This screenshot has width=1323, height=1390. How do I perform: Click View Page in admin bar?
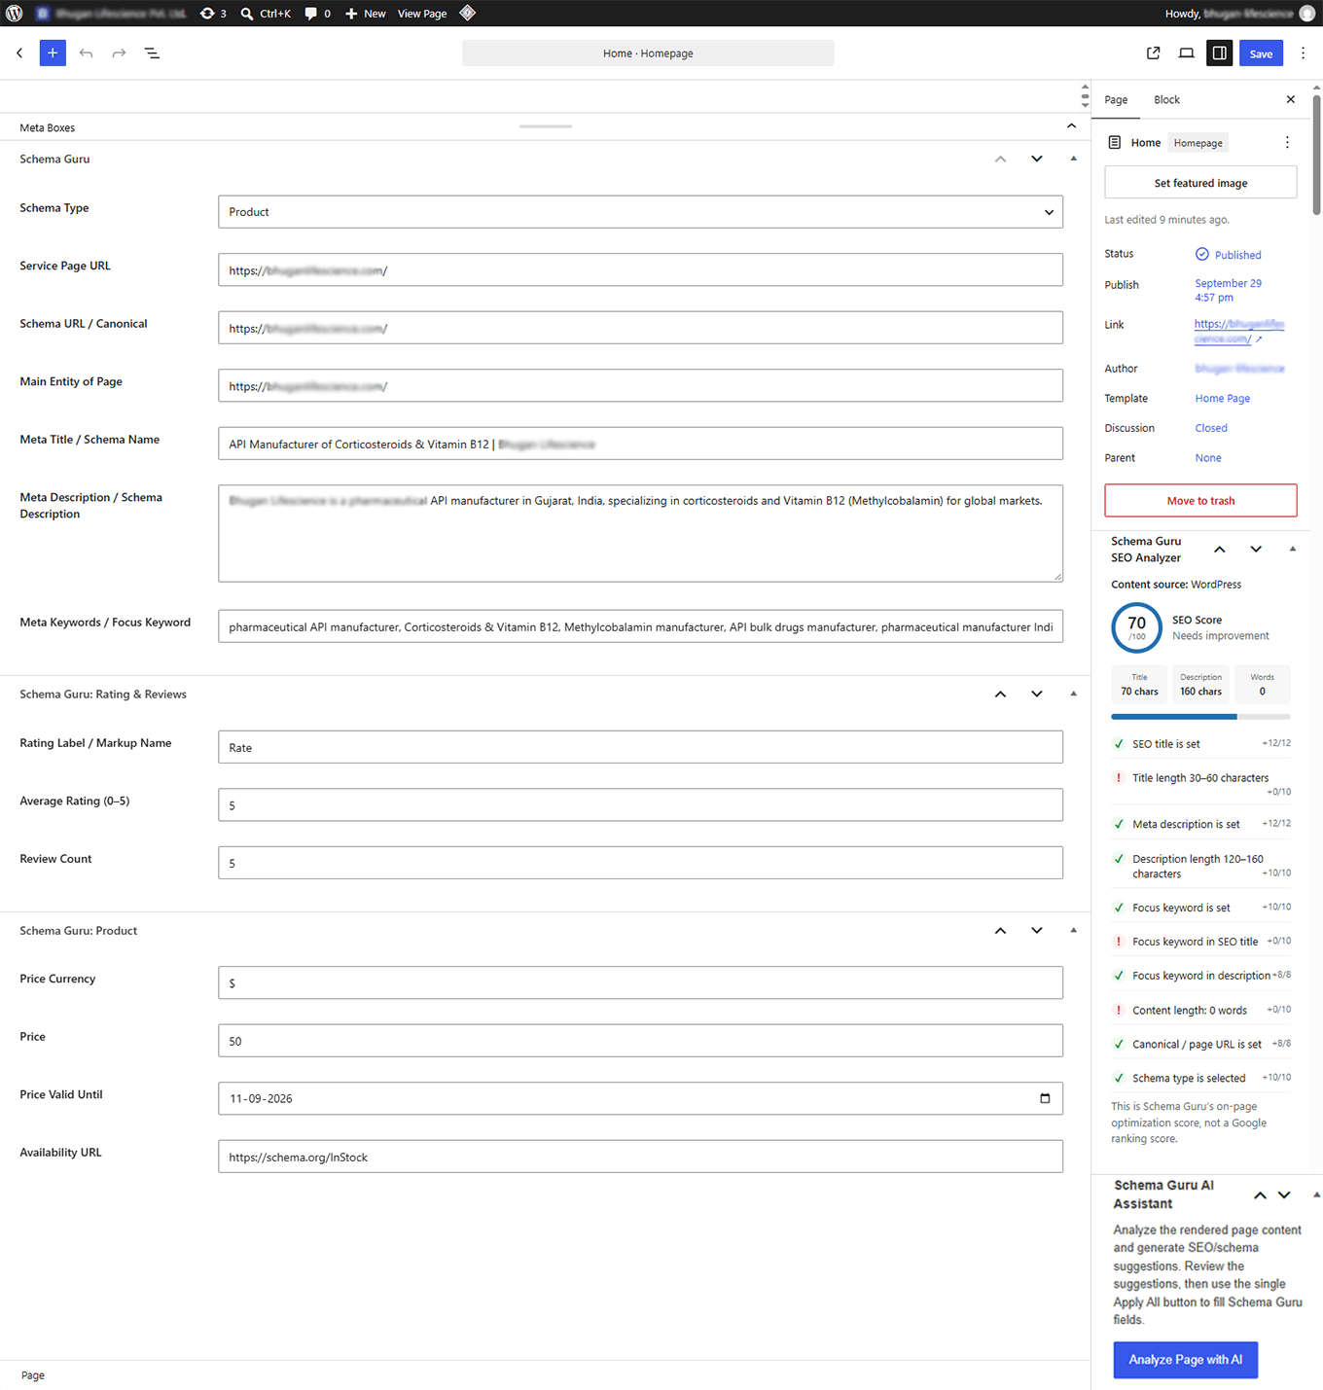pyautogui.click(x=422, y=14)
